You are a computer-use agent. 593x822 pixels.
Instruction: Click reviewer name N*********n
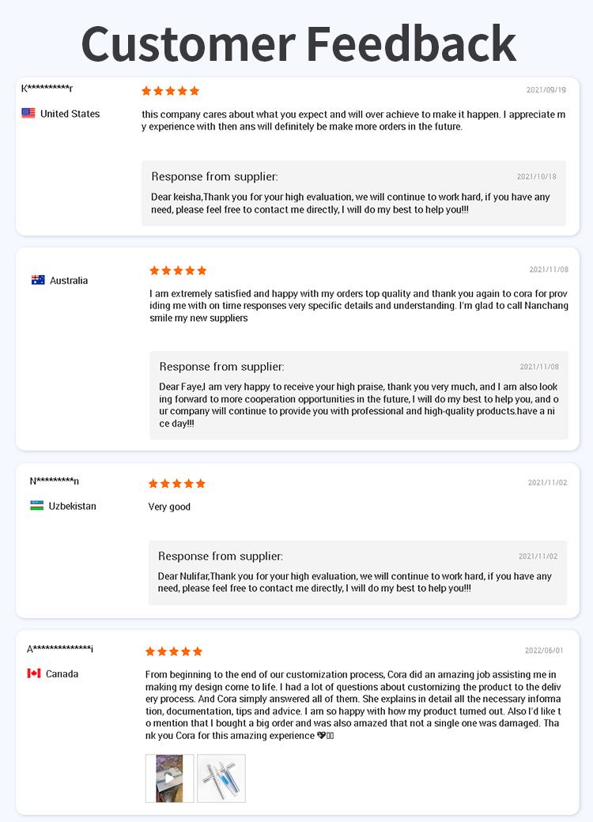point(54,481)
